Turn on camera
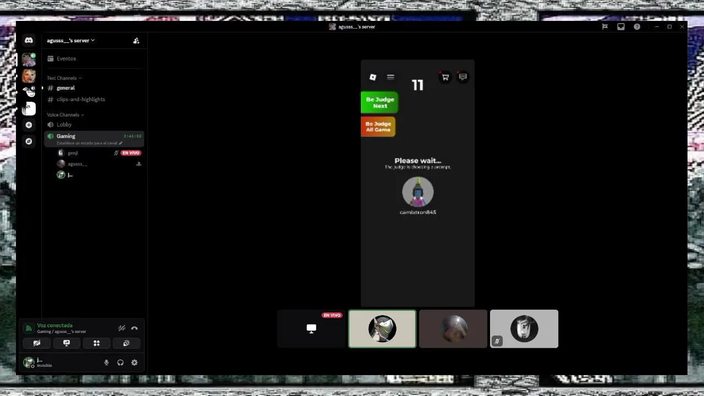The image size is (704, 396). [37, 343]
